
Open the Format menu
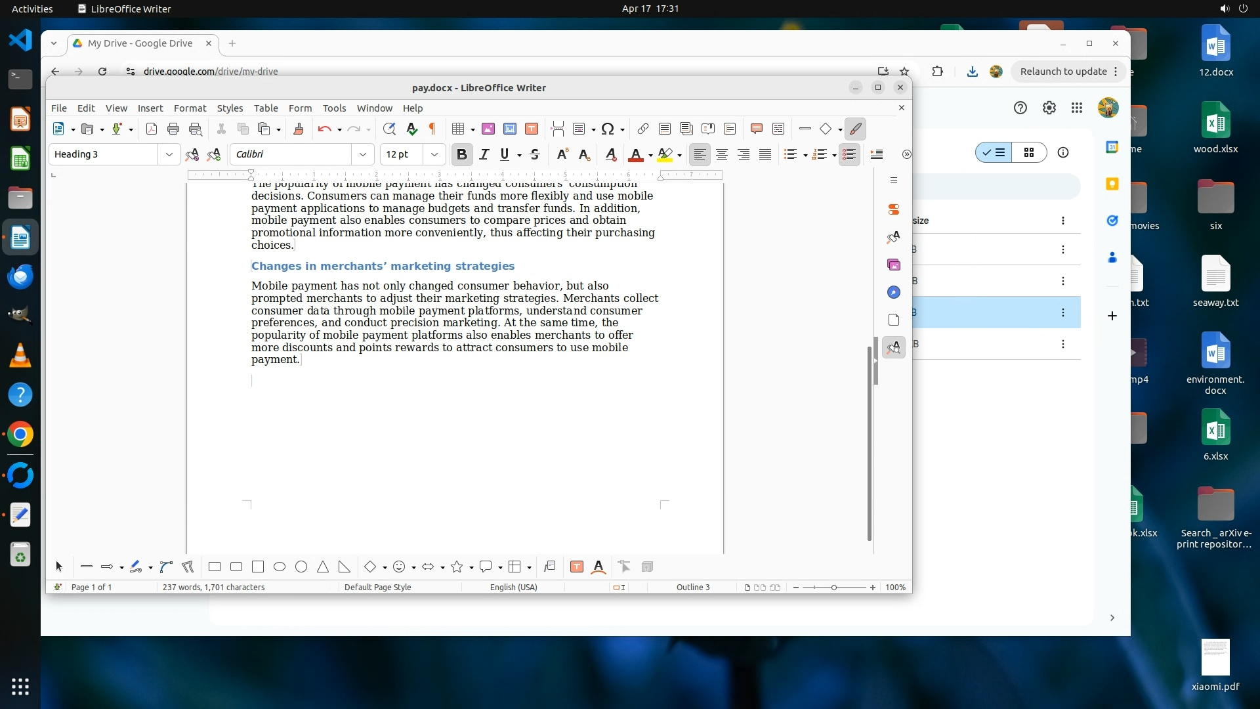[190, 108]
